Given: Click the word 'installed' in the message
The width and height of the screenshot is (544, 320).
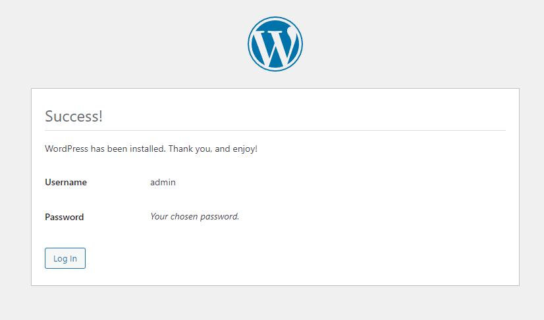Looking at the screenshot, I should tap(146, 149).
